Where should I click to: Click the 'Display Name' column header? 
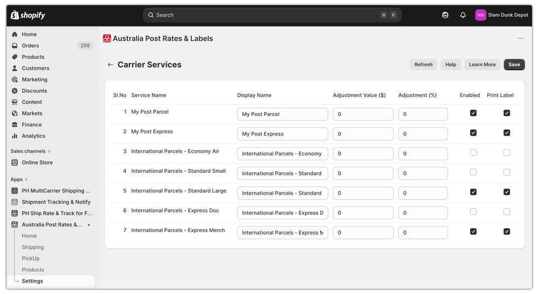(x=254, y=95)
